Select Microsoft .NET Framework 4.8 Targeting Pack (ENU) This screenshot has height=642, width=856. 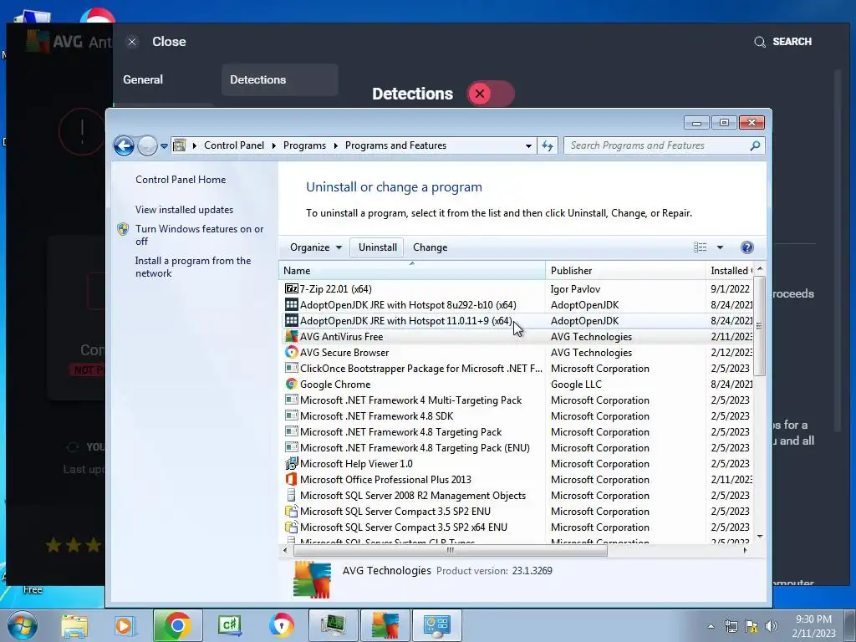[x=518, y=448]
